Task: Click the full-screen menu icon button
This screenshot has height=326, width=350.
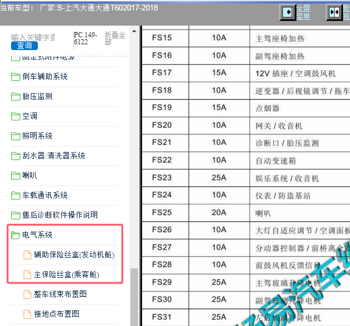Action: point(288,12)
